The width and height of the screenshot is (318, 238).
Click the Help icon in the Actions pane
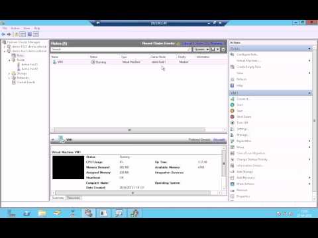tap(233, 85)
